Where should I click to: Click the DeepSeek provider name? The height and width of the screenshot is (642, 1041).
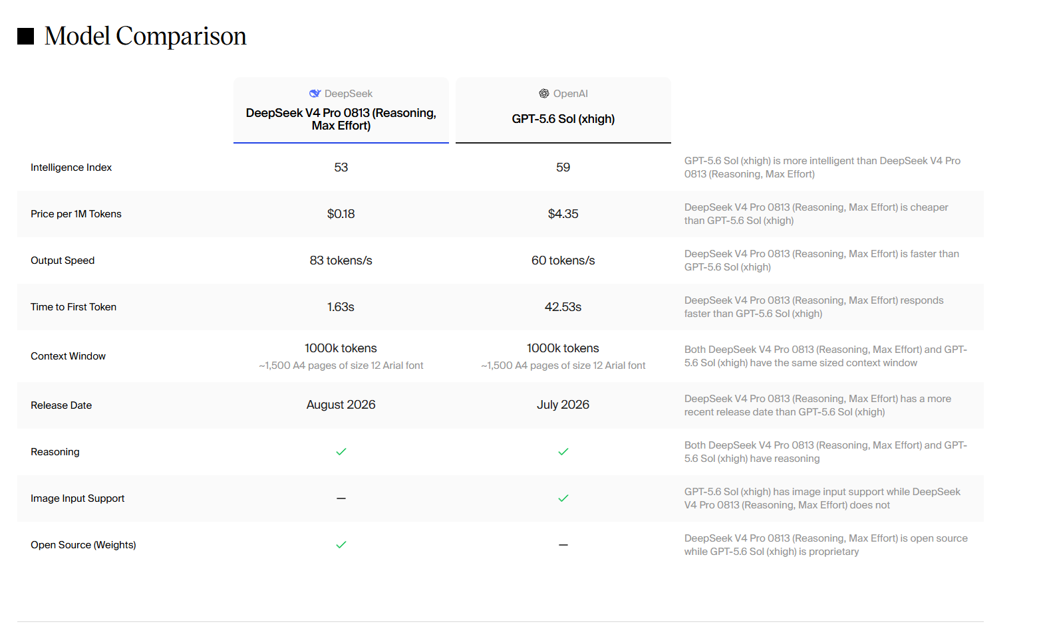tap(349, 94)
